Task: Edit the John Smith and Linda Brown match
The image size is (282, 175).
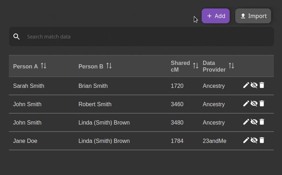Action: [246, 122]
